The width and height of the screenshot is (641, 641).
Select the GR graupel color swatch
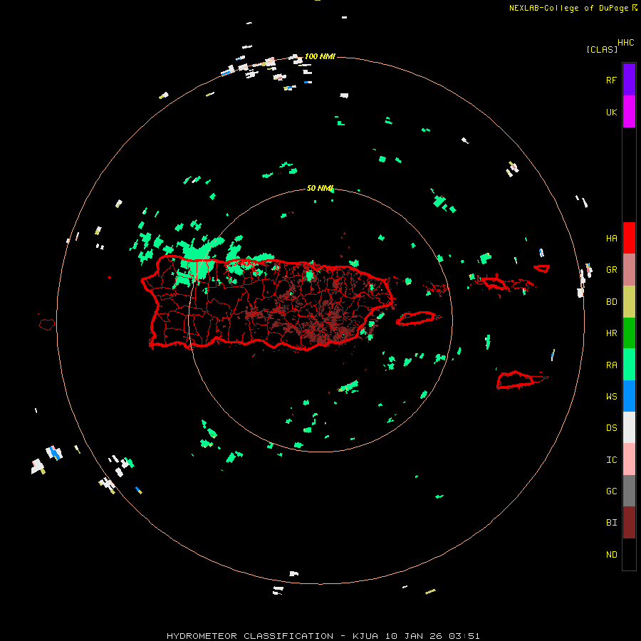tap(629, 270)
